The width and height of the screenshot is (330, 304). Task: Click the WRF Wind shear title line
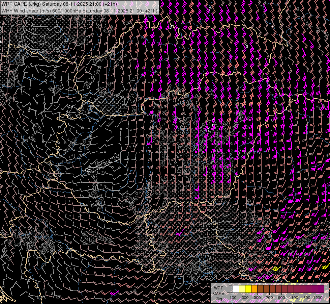tap(79, 11)
